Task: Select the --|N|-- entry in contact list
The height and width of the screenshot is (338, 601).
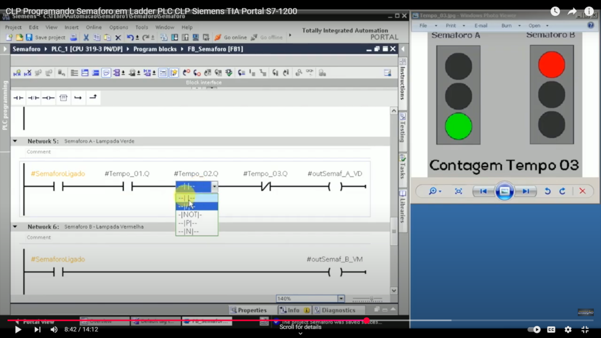Action: (x=197, y=231)
